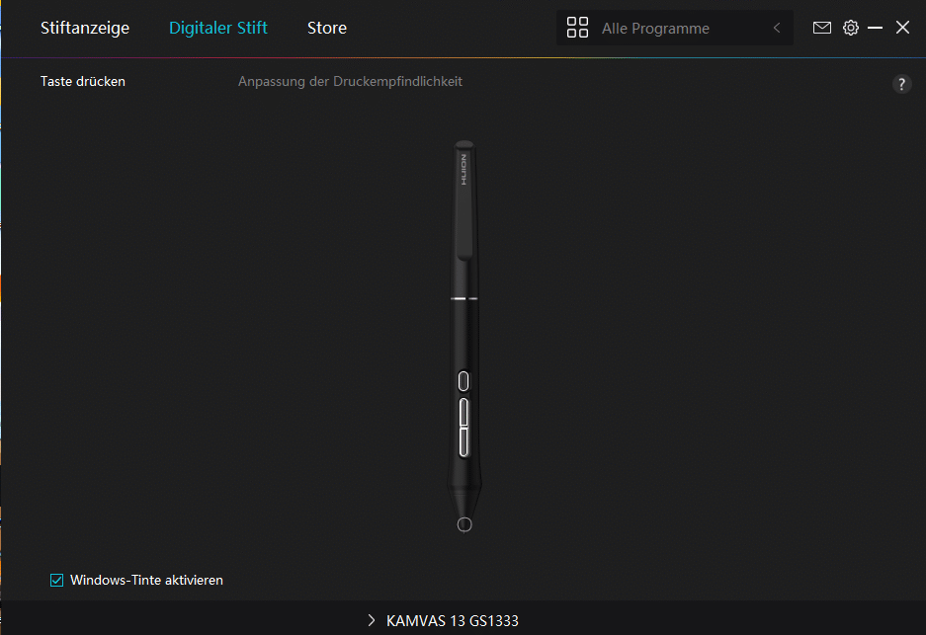Viewport: 926px width, 635px height.
Task: Open Anpassung der Druckempfindlichkeit section
Action: [350, 81]
